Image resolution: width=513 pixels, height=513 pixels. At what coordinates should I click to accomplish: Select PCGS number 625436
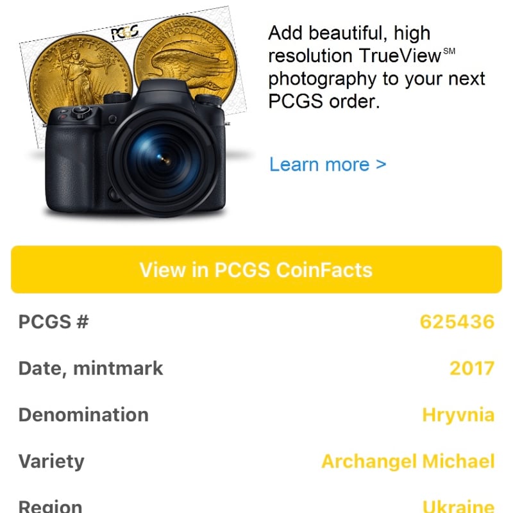point(457,321)
